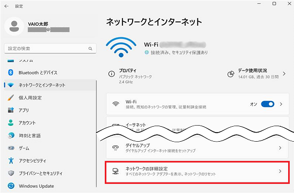Click the 時刻と言語 globe icon
This screenshot has height=193, width=294.
11,135
